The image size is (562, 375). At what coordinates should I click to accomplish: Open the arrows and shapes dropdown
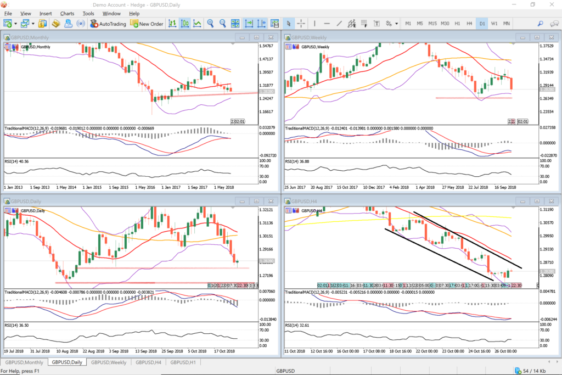(397, 24)
